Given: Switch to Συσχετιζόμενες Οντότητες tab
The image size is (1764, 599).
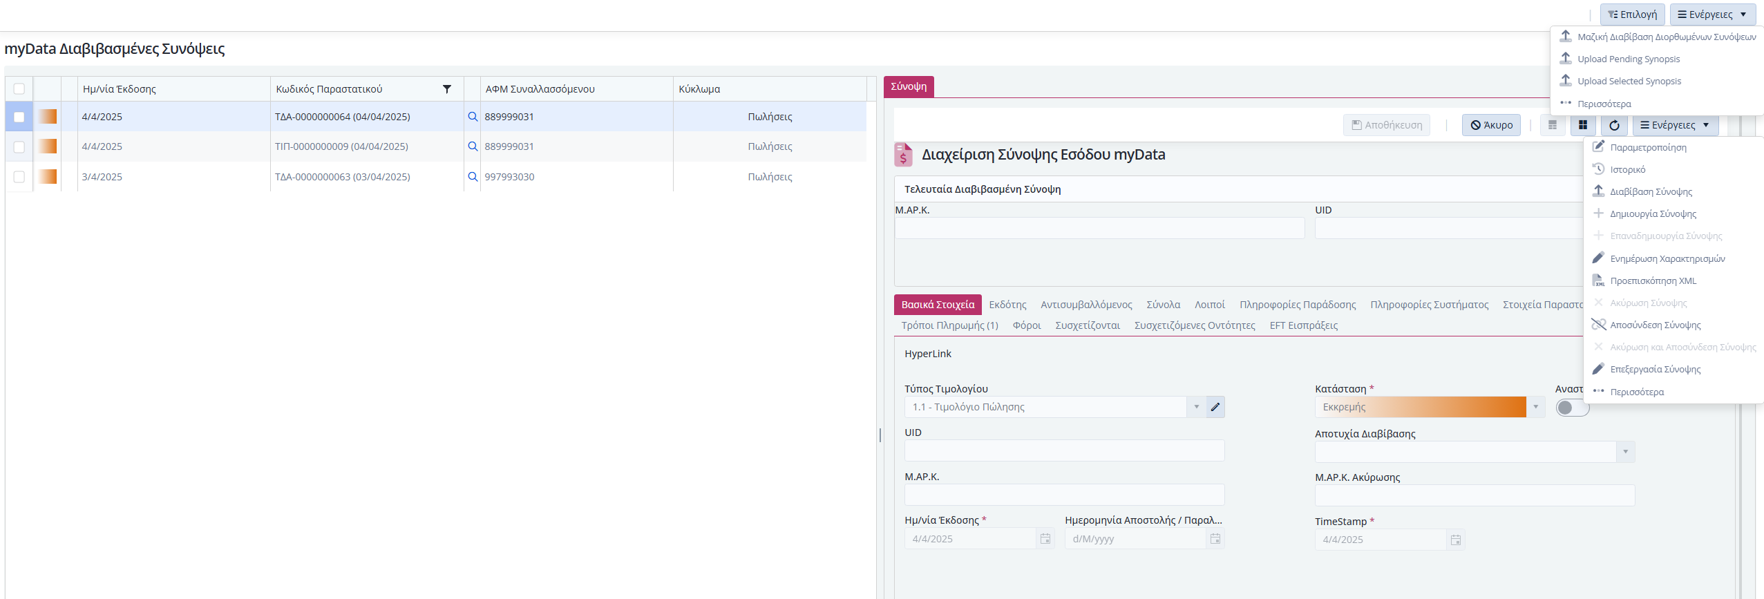Looking at the screenshot, I should coord(1195,325).
